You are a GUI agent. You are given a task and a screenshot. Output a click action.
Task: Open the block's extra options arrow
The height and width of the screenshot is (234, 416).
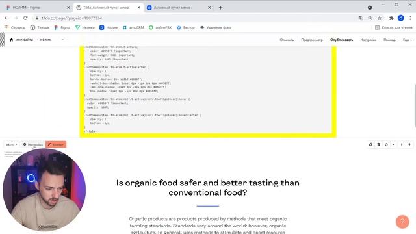click(x=393, y=144)
